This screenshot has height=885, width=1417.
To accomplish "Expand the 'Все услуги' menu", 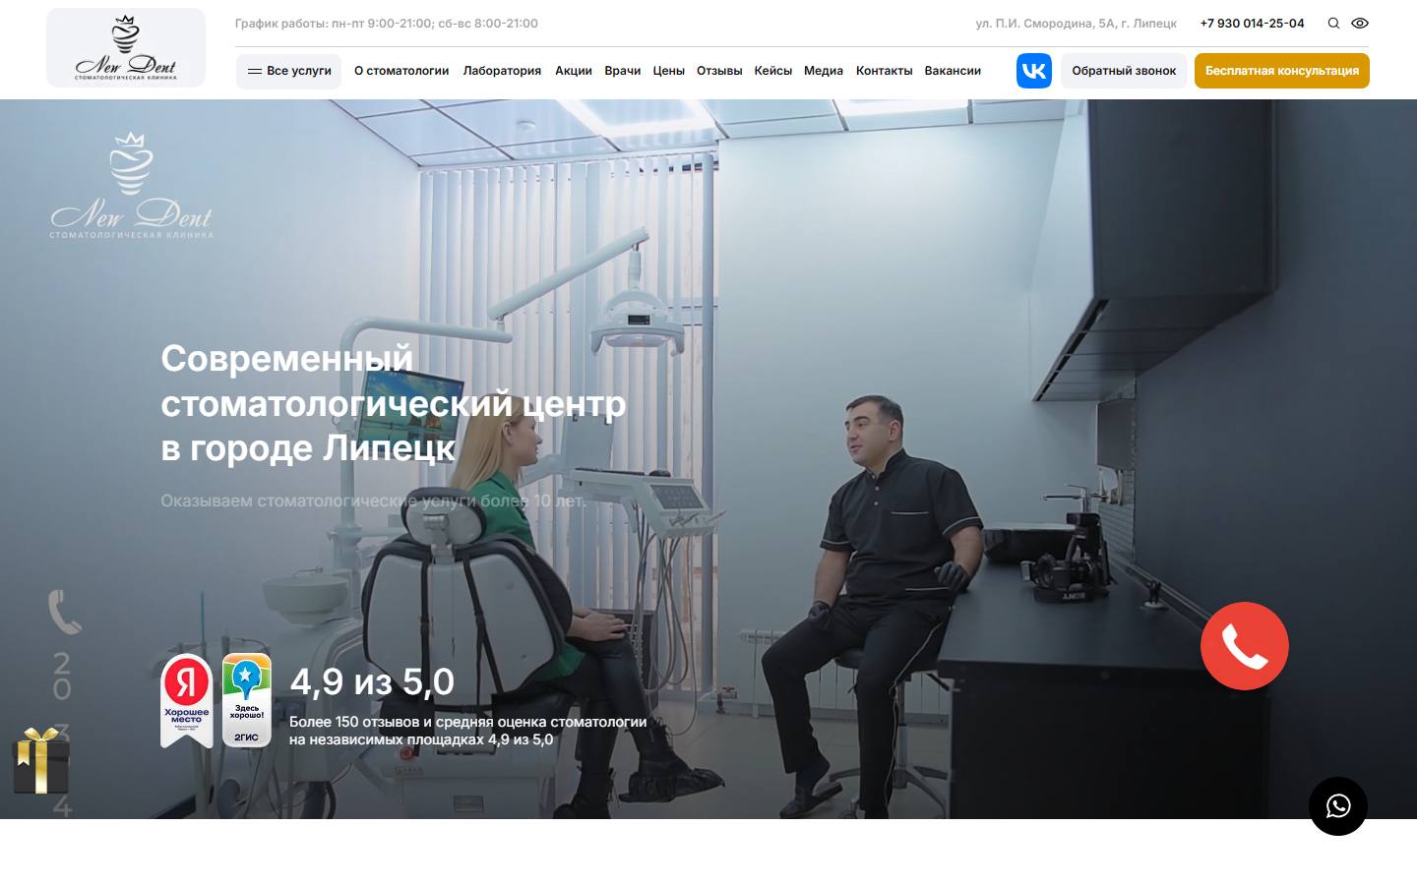I will pos(288,71).
